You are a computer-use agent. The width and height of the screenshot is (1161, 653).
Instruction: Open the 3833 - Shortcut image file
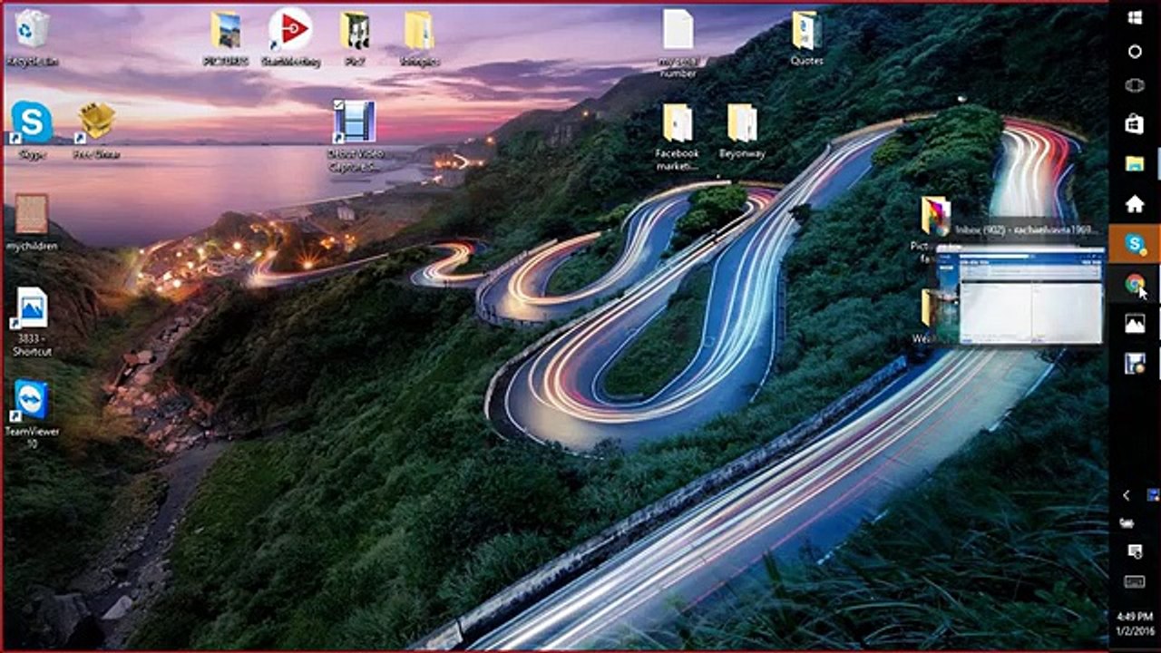point(31,321)
